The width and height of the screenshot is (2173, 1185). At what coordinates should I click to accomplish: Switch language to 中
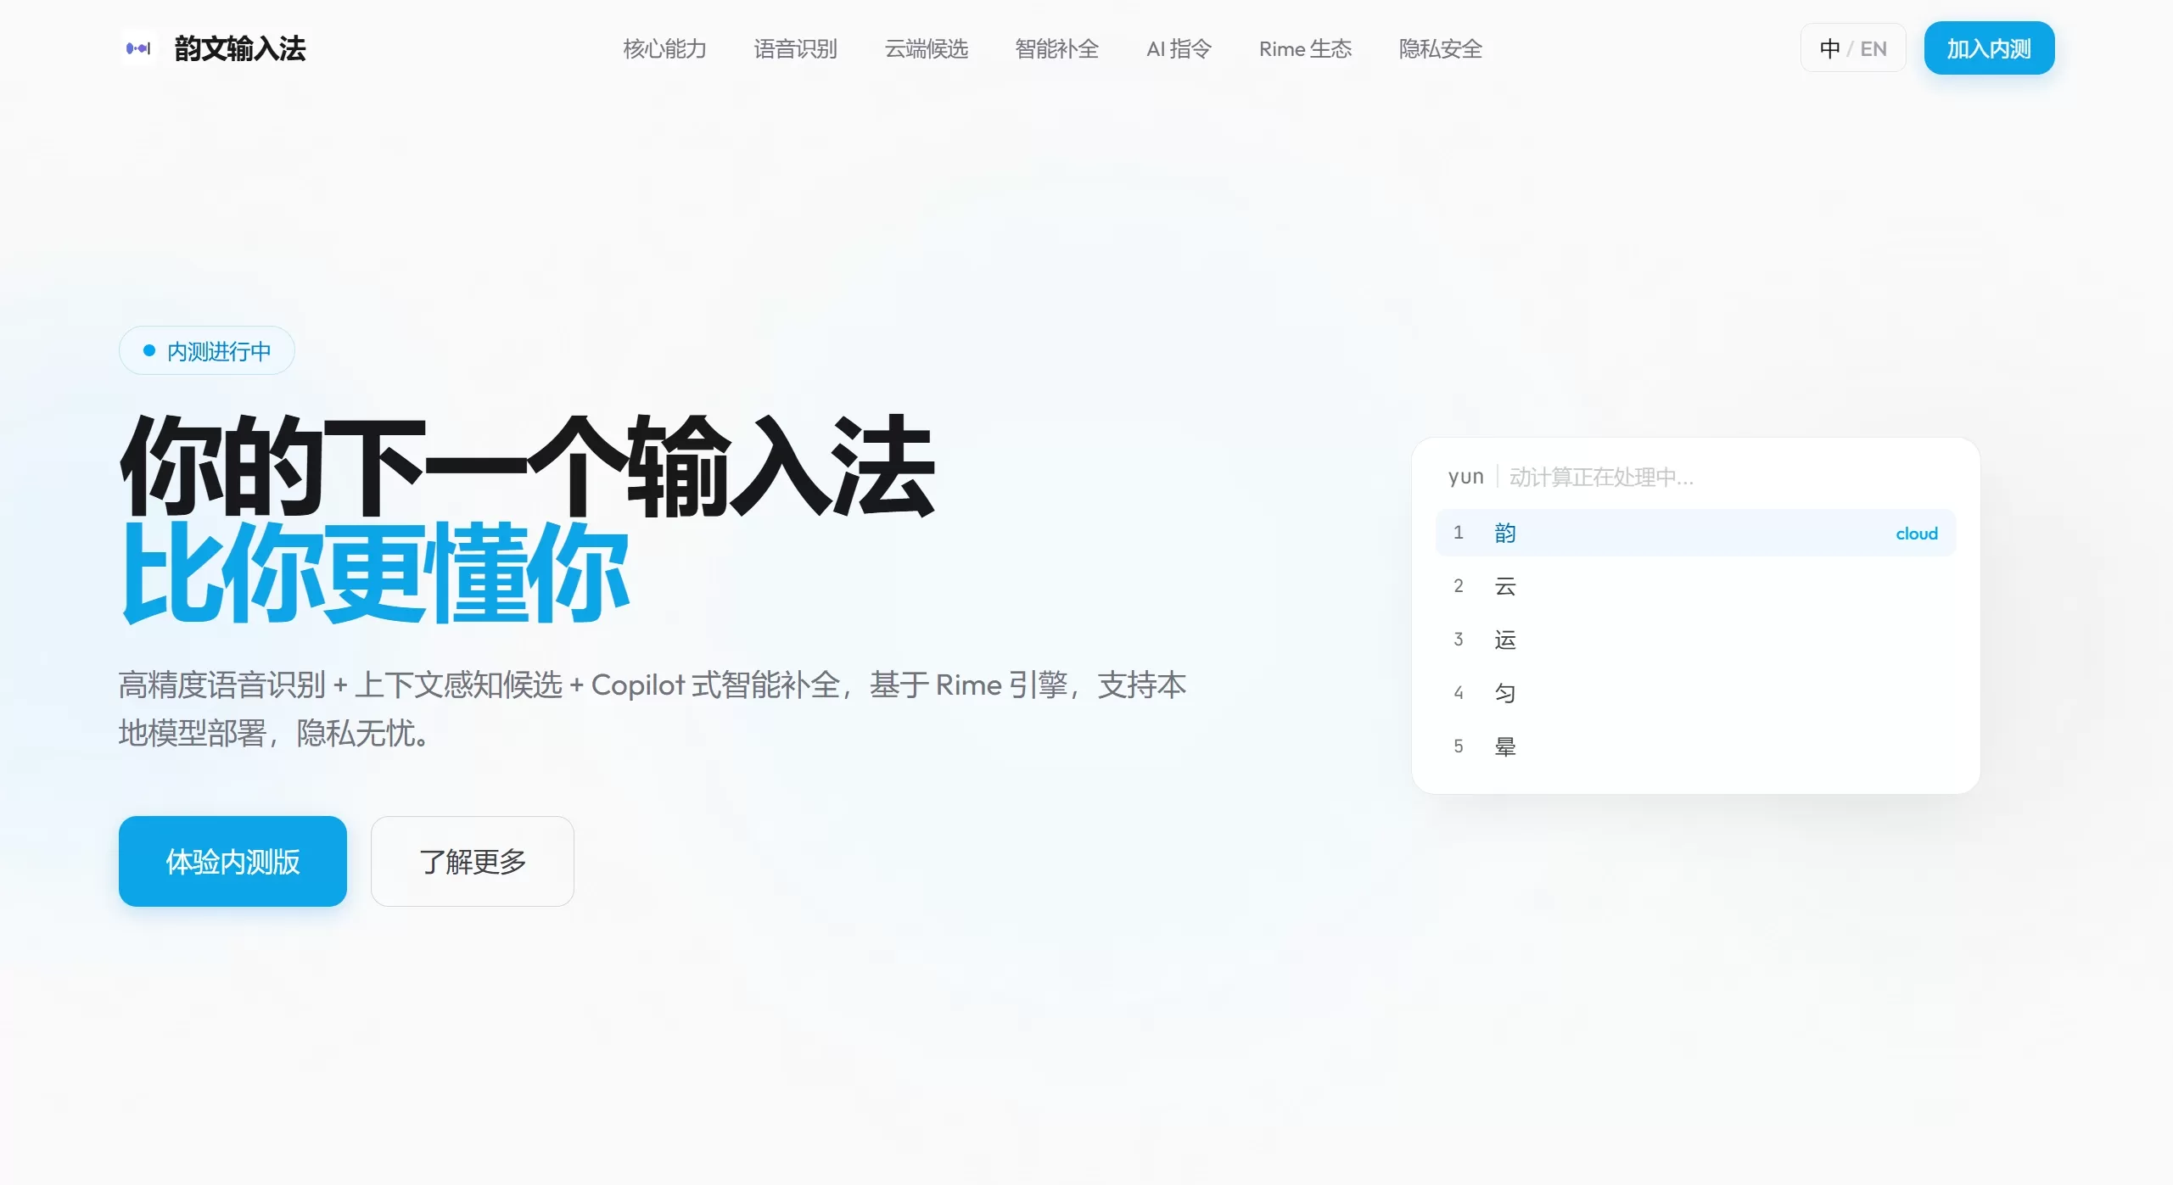(x=1832, y=48)
